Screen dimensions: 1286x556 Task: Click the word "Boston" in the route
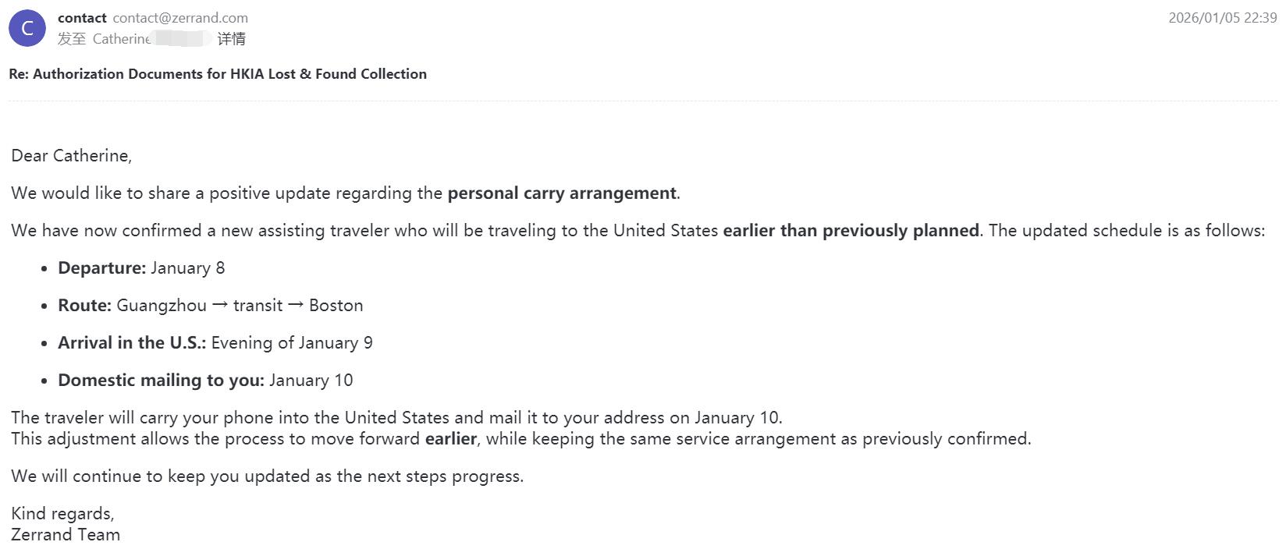(x=336, y=306)
